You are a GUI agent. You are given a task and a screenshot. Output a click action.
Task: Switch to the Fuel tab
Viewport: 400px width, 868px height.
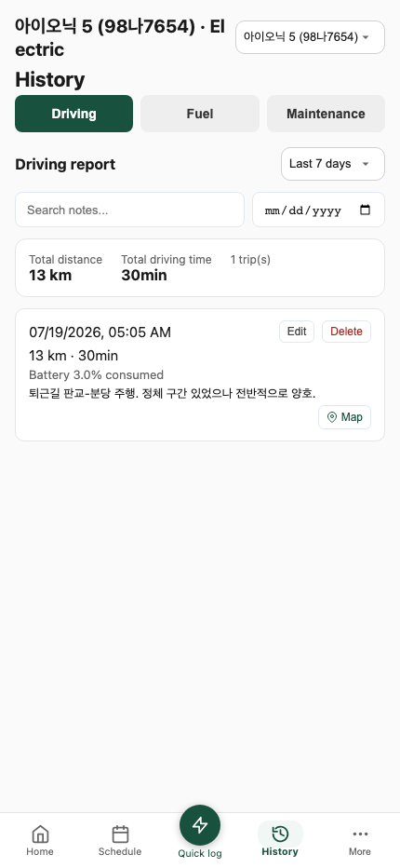pos(200,114)
